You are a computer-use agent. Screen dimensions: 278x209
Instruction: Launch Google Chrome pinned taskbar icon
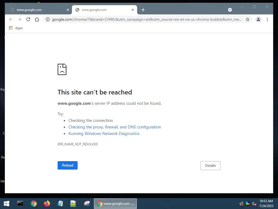(33, 204)
